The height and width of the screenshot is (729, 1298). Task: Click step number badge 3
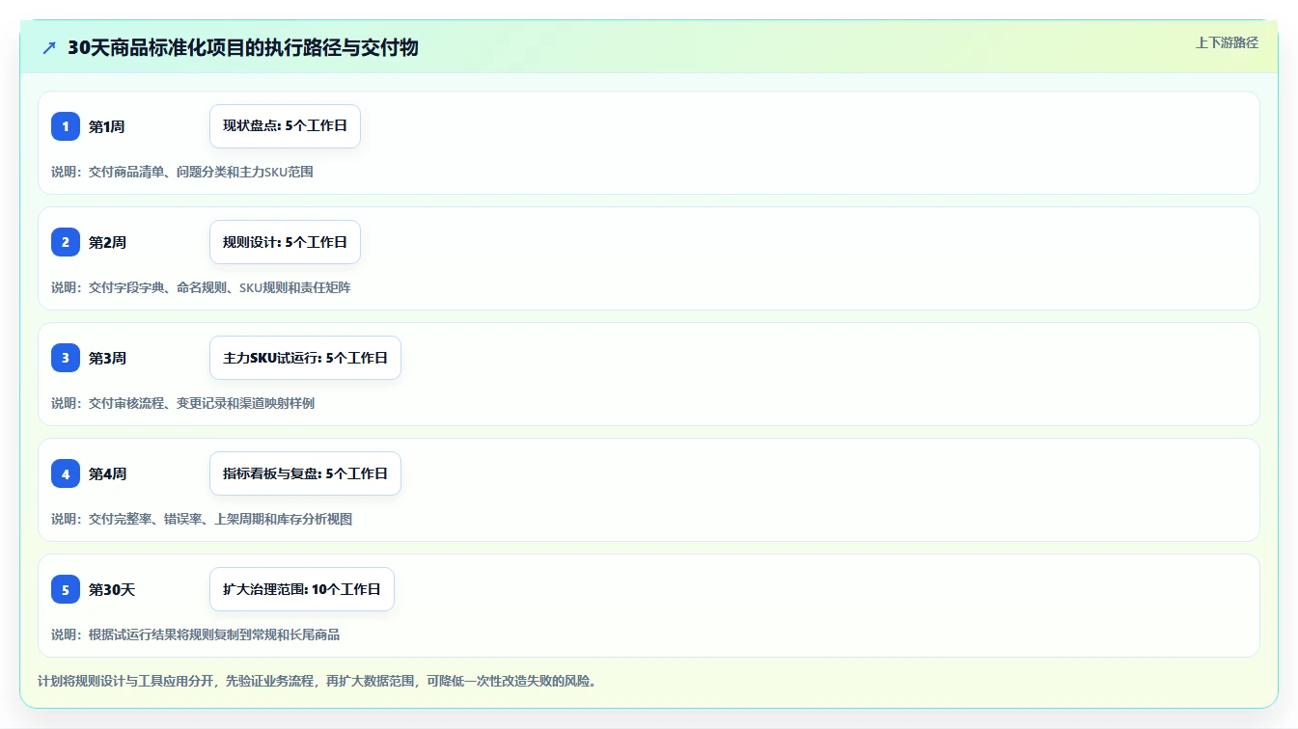coord(66,358)
